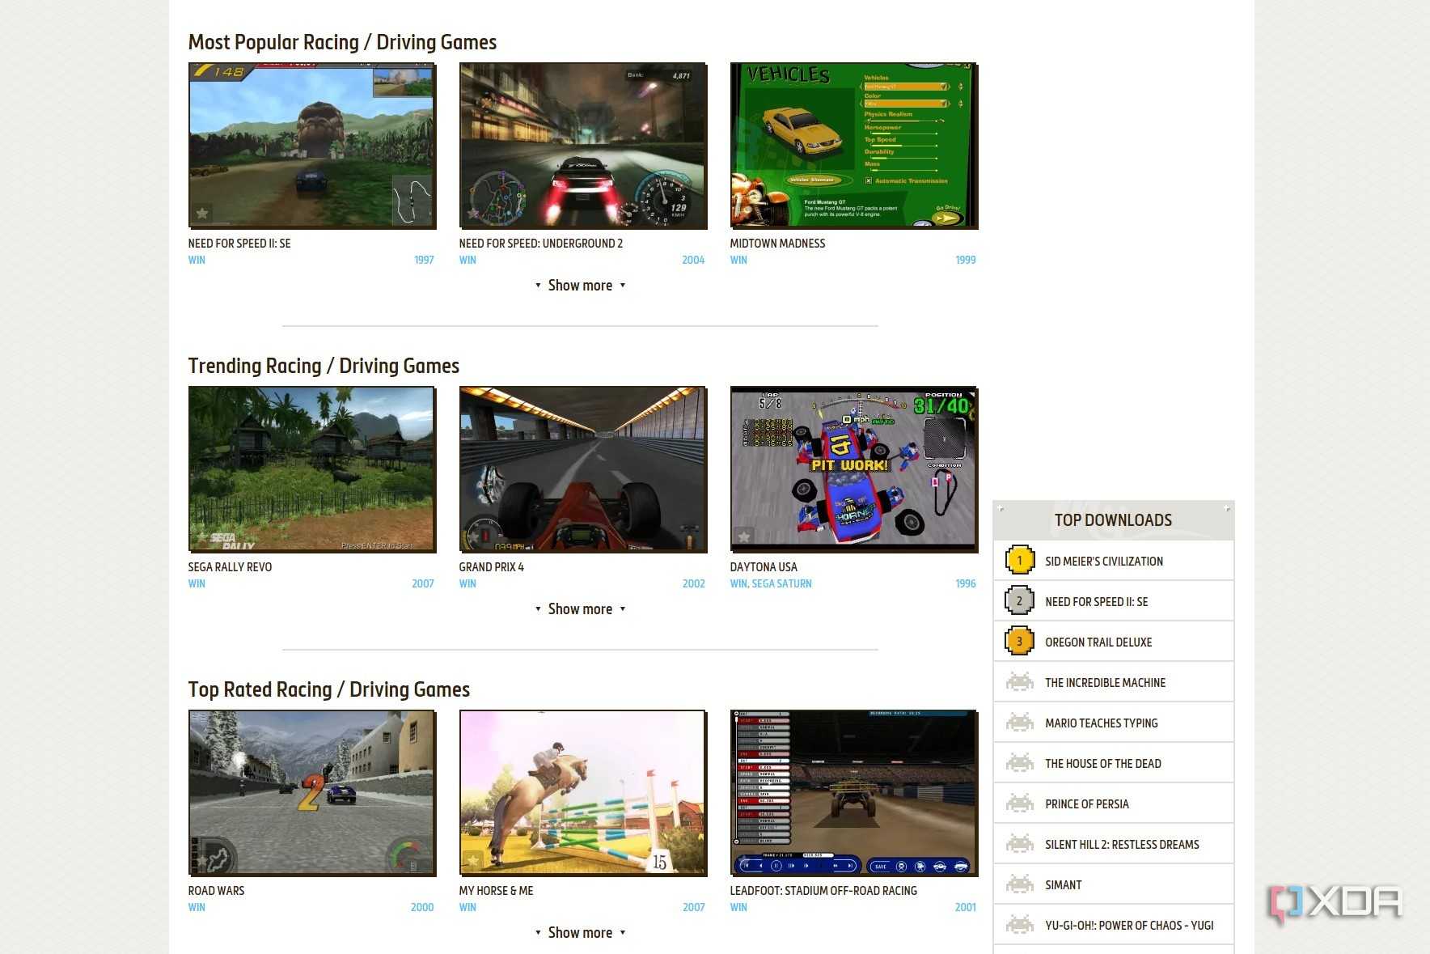This screenshot has height=954, width=1430.
Task: Click Daytona USA title text
Action: click(x=764, y=567)
